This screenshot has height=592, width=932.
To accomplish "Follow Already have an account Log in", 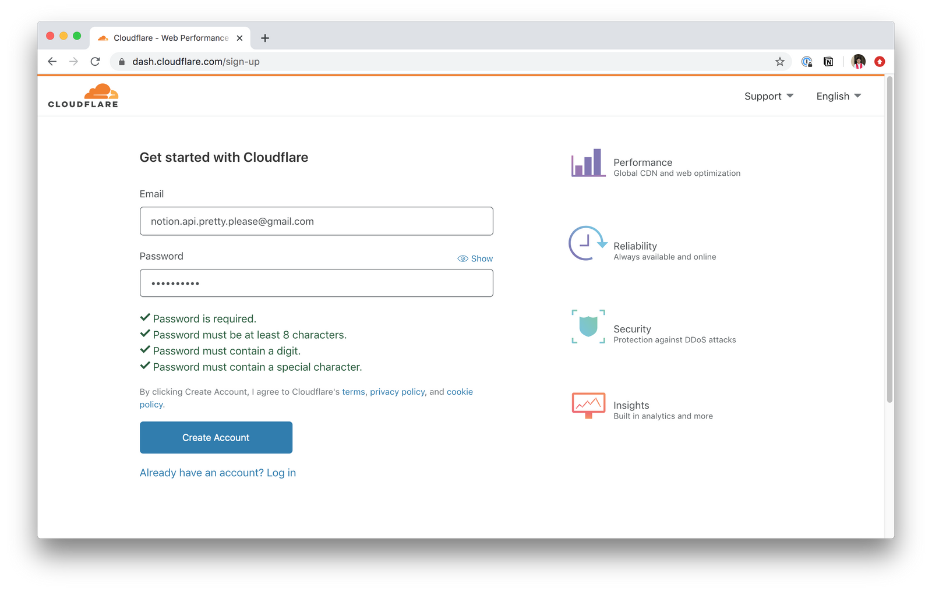I will (218, 473).
